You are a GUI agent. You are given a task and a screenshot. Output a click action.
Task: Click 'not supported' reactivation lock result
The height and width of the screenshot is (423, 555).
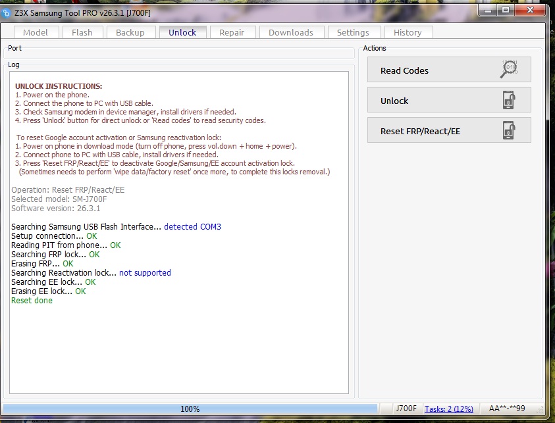click(145, 273)
